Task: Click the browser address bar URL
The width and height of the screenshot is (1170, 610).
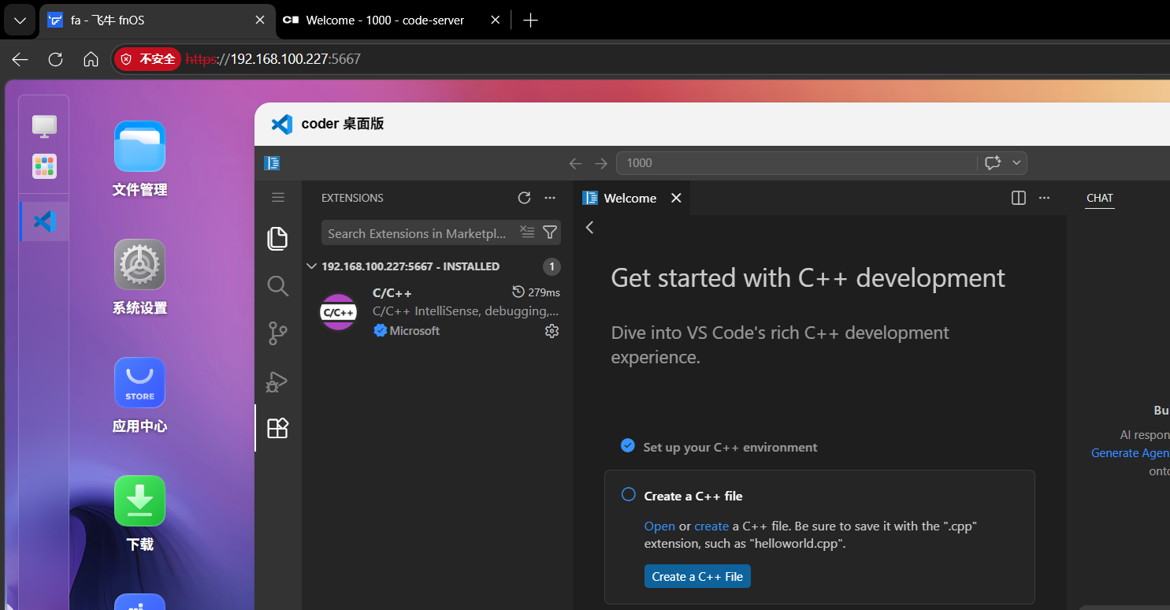Action: point(273,59)
